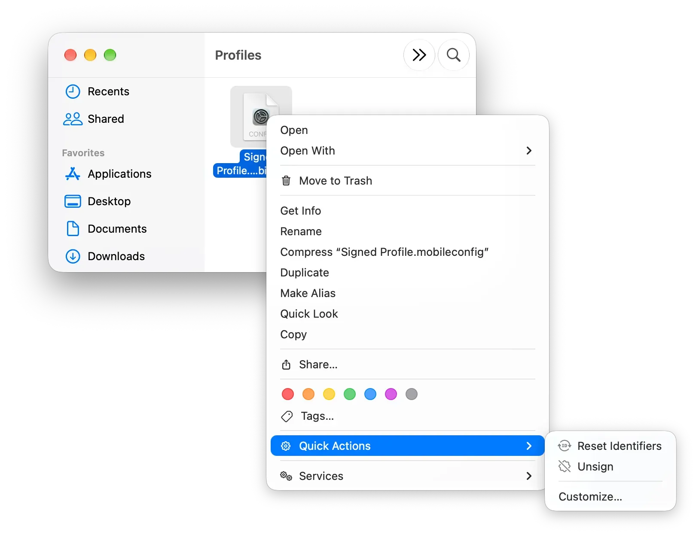Click the tag icon beside Tags…
Screen dimensions: 696x534
[287, 416]
